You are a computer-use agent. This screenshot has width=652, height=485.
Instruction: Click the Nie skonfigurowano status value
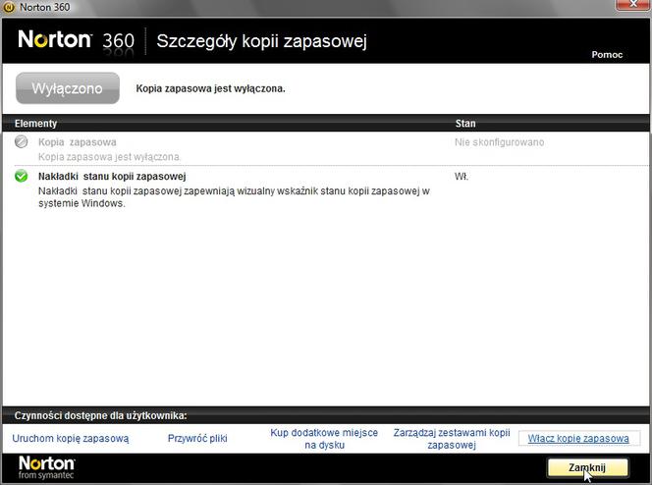(500, 142)
